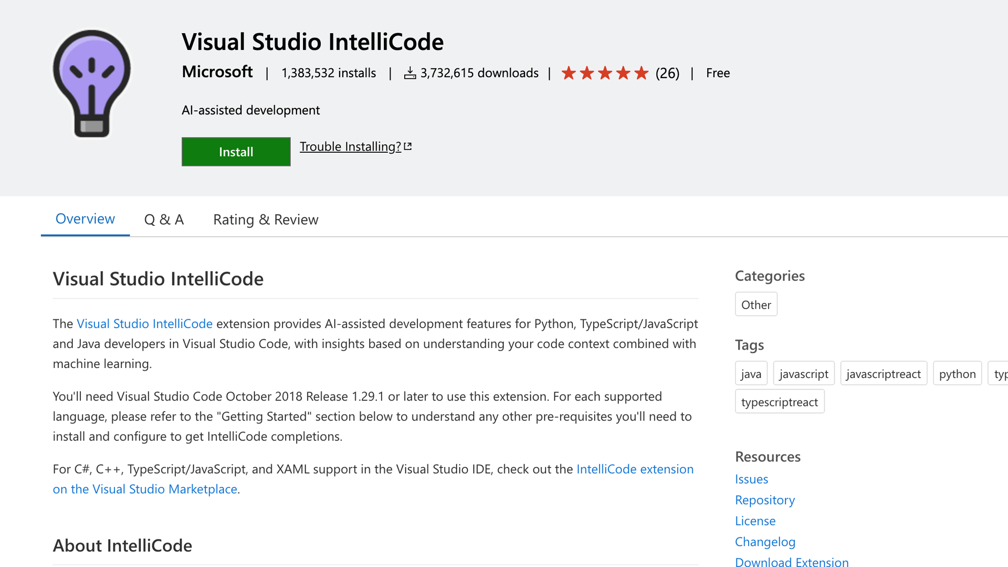Open the Trouble Installing? link
Screen dimensions: 1008x567
tap(350, 146)
